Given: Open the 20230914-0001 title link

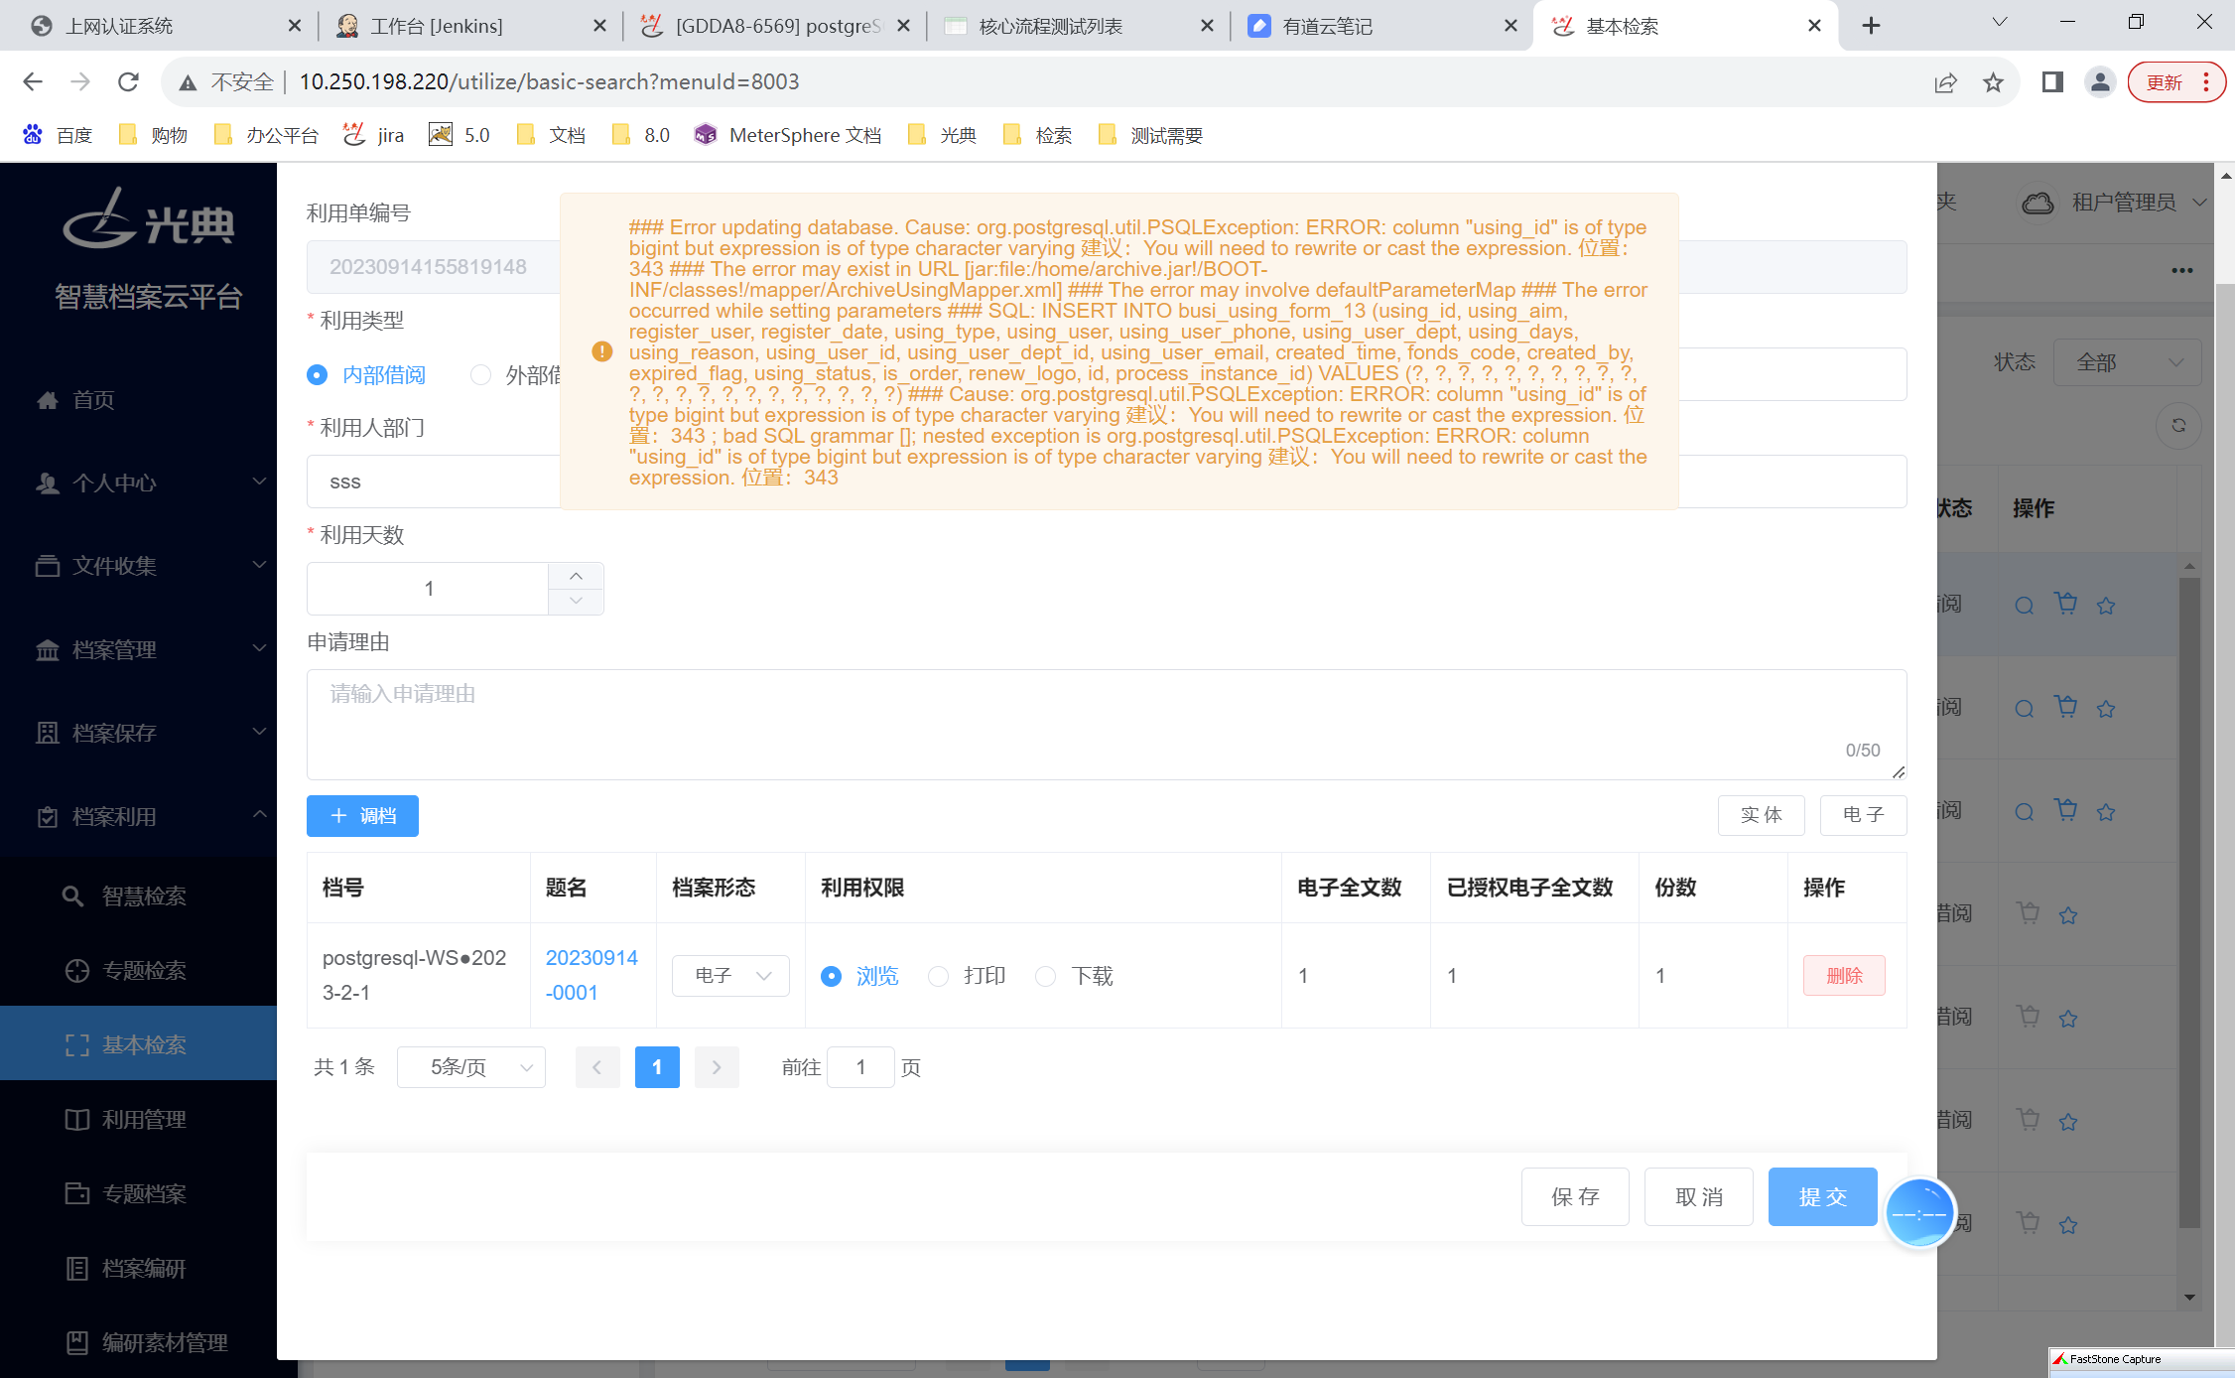Looking at the screenshot, I should (x=592, y=975).
